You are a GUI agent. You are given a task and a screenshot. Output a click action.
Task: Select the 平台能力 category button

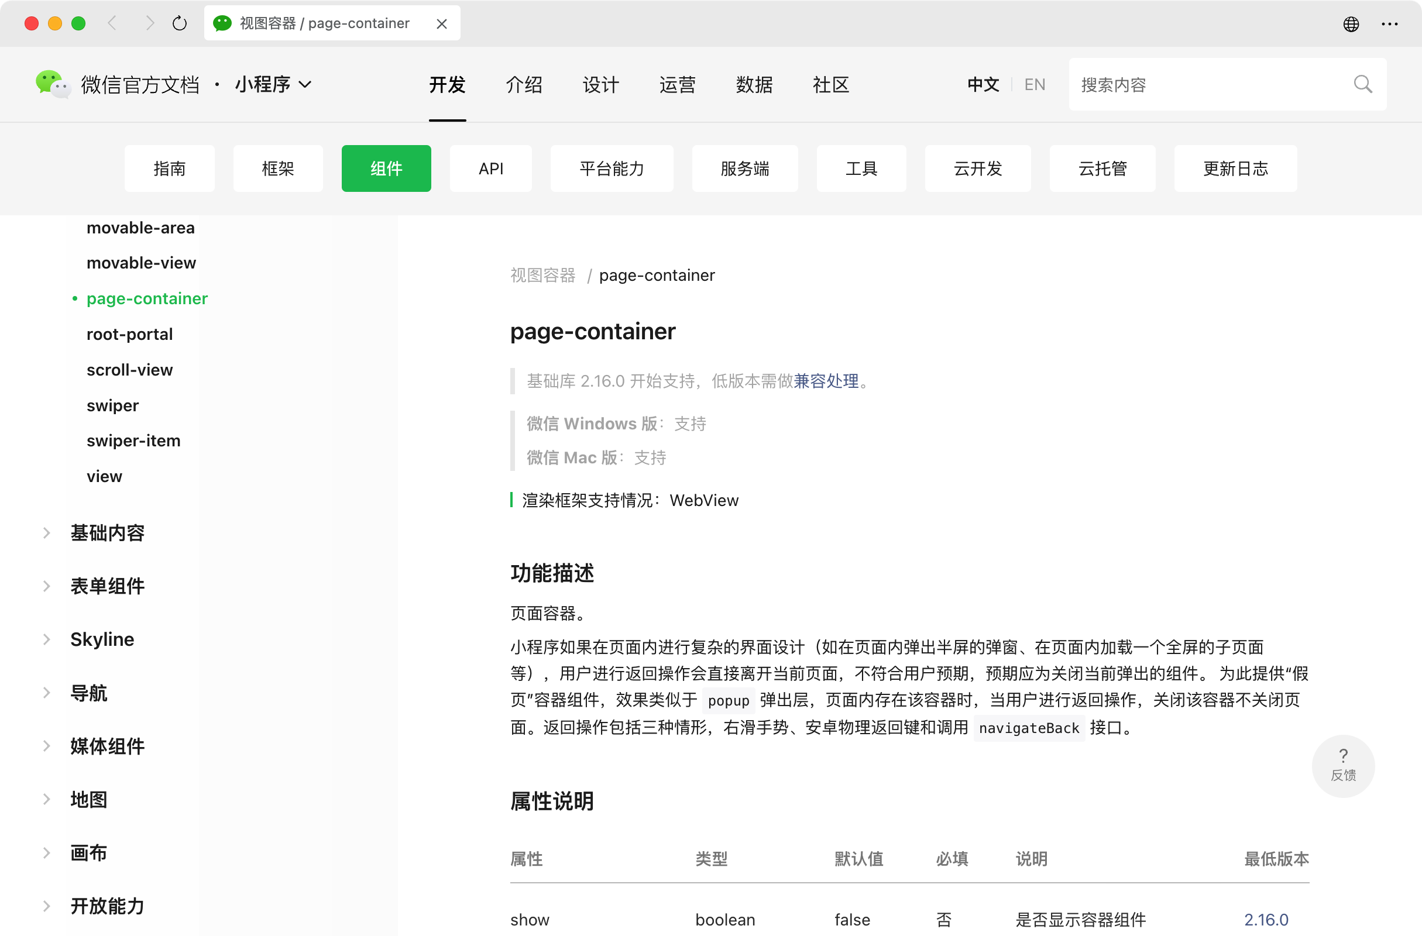pos(612,168)
